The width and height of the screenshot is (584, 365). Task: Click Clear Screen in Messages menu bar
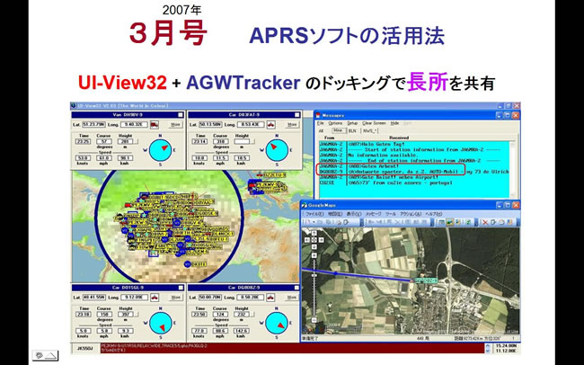pos(374,123)
